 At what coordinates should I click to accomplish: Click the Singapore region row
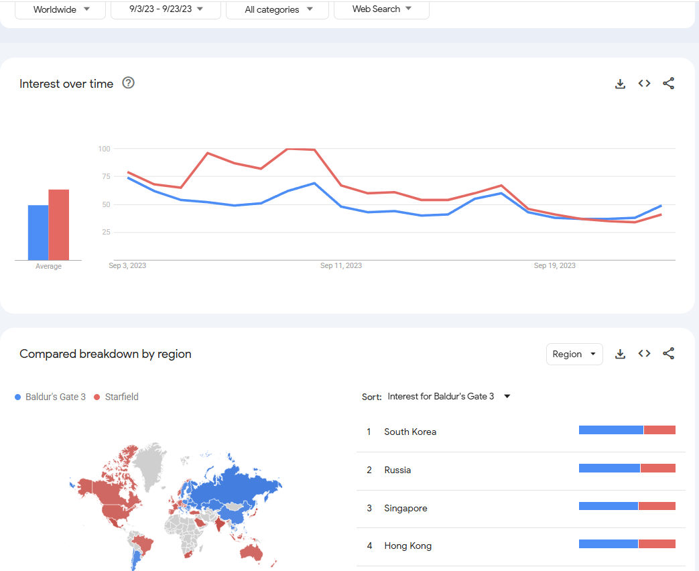405,508
